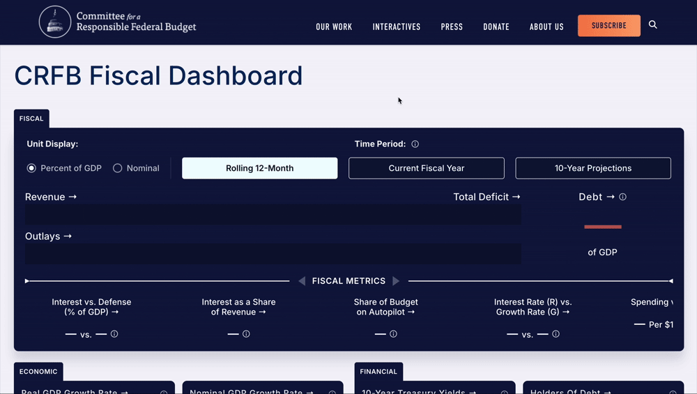Click the CRFB Fiscal Dashboard heading
The image size is (697, 394).
[158, 75]
